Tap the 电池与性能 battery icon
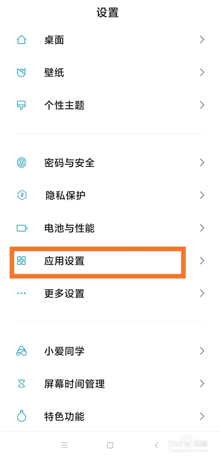This screenshot has height=458, width=220. 21,228
